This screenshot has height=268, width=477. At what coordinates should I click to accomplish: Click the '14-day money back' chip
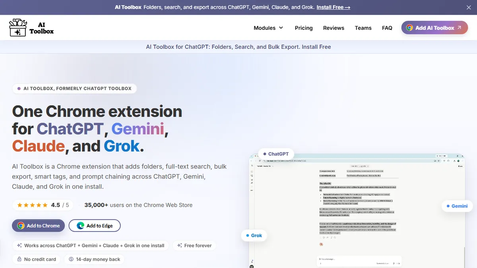94,259
